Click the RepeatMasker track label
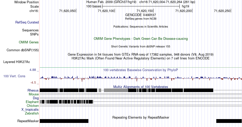Viewport: 242px width, 127px height. click(x=28, y=121)
